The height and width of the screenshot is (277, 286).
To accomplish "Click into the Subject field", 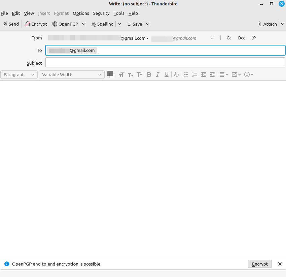I will click(x=165, y=62).
